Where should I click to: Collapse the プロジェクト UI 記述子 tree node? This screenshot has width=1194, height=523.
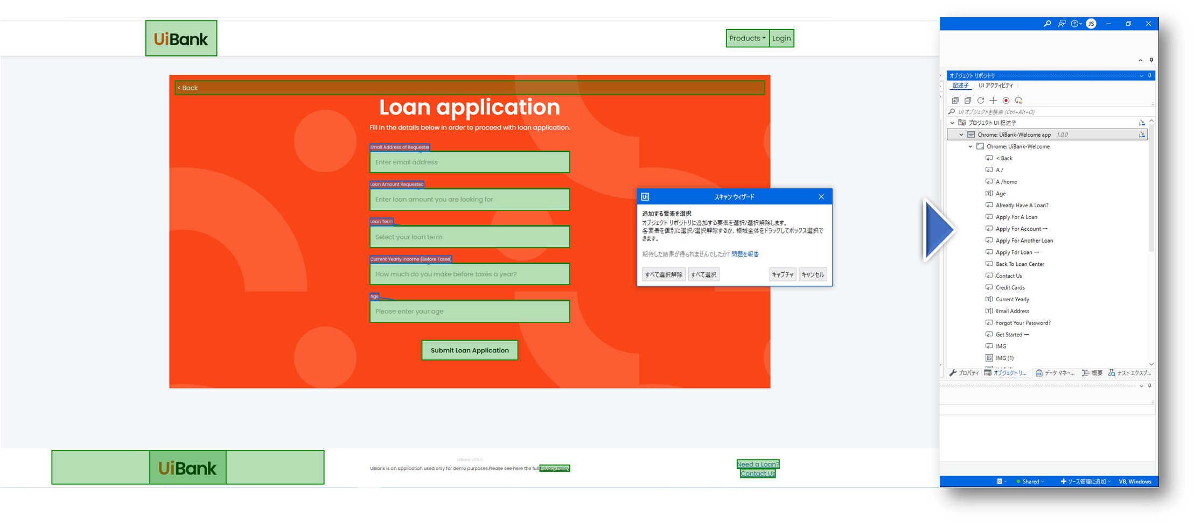(x=952, y=123)
